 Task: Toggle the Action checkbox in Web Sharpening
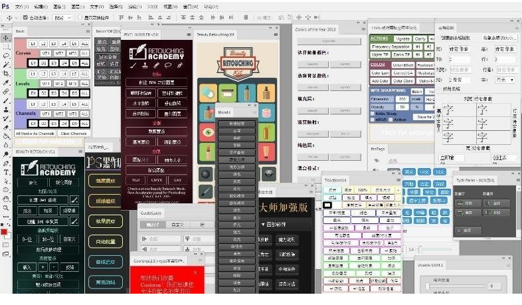(391, 119)
